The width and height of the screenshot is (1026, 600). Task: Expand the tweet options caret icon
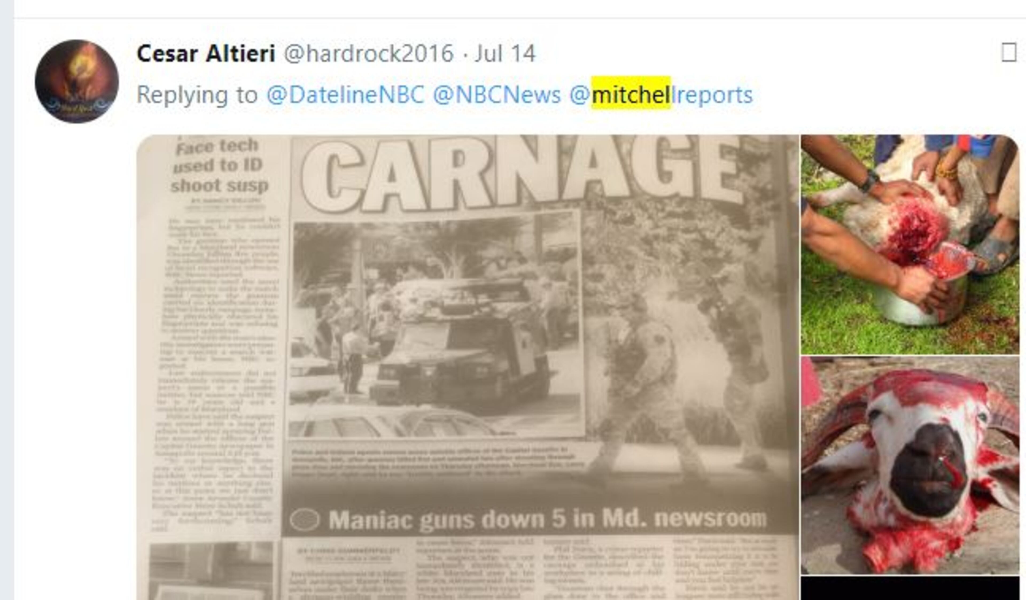pos(1009,53)
